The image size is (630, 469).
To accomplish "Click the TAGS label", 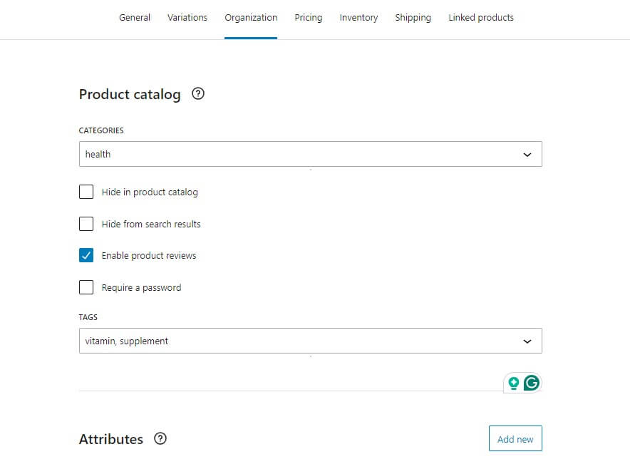I will click(88, 317).
